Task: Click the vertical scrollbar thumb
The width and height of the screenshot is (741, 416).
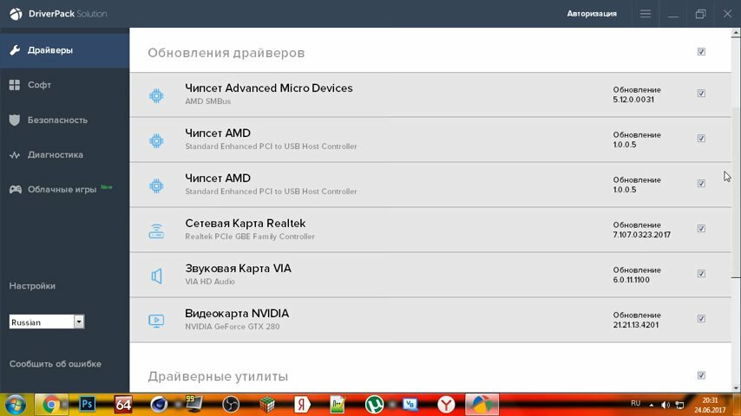Action: click(x=736, y=192)
